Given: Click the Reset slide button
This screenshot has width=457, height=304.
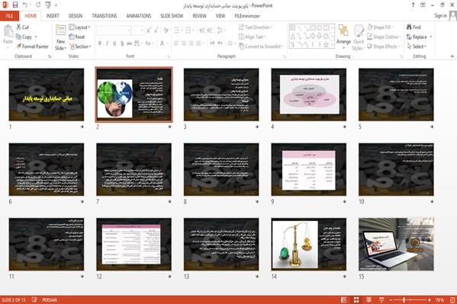Looking at the screenshot, I should (76, 37).
